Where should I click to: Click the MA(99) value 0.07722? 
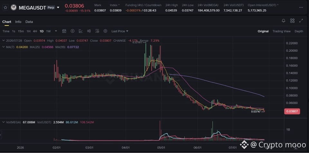click(73, 47)
